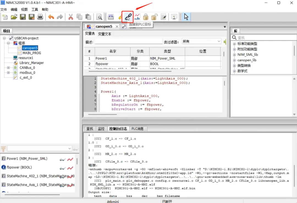Click the 类型 column header

167,51
